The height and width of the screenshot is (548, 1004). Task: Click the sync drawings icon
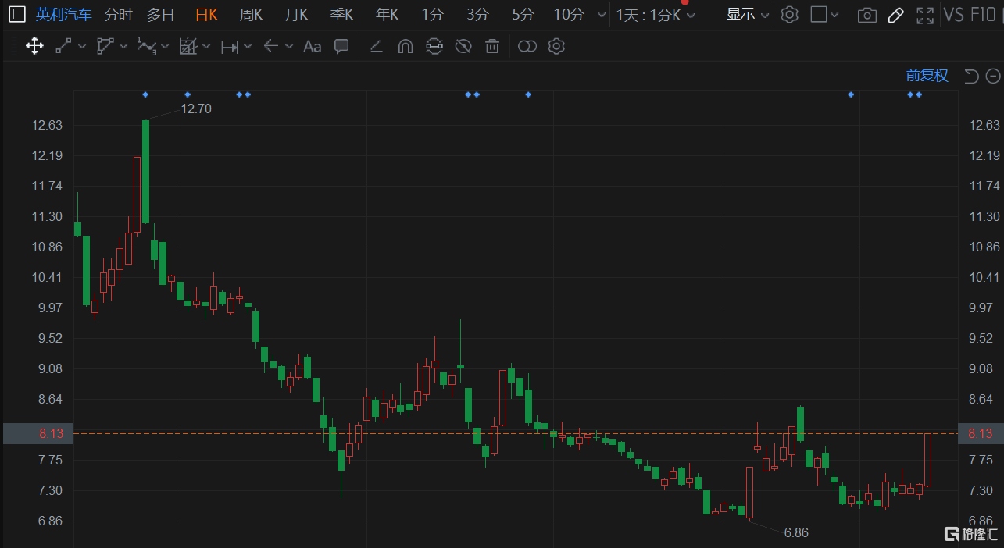(434, 47)
